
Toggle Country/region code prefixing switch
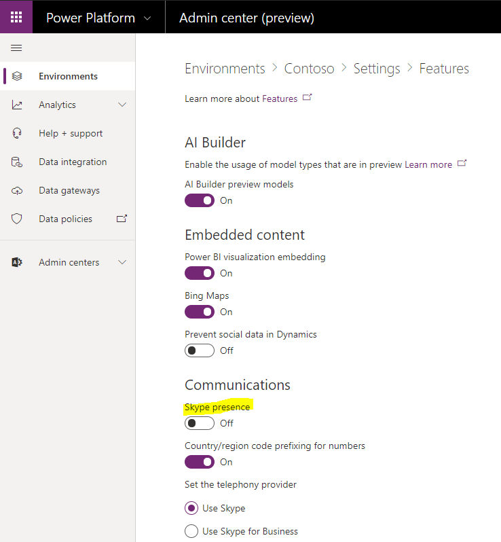200,462
